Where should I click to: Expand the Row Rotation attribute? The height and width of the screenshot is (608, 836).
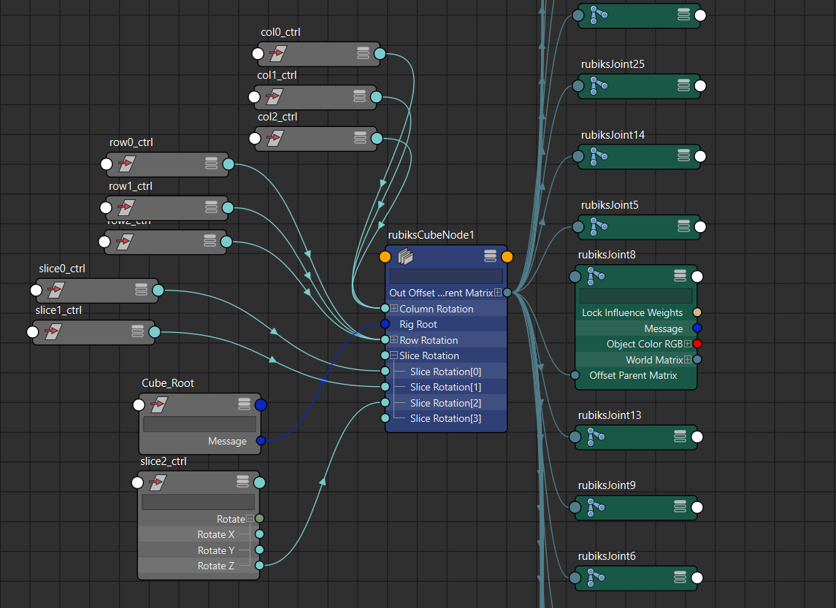394,340
